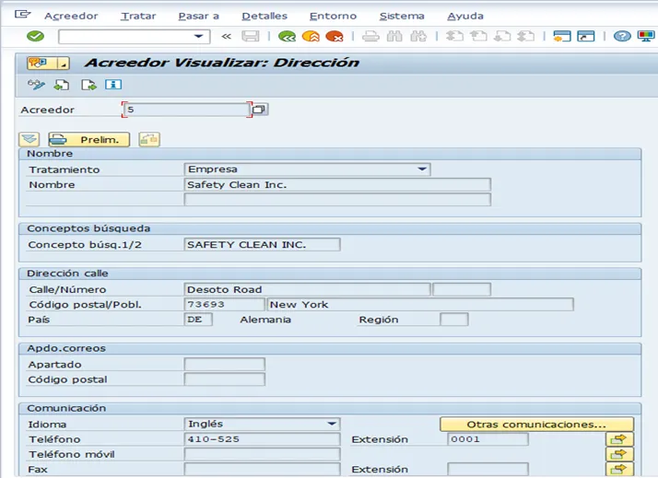The width and height of the screenshot is (658, 478).
Task: Click the Alemania country name text
Action: coord(265,320)
